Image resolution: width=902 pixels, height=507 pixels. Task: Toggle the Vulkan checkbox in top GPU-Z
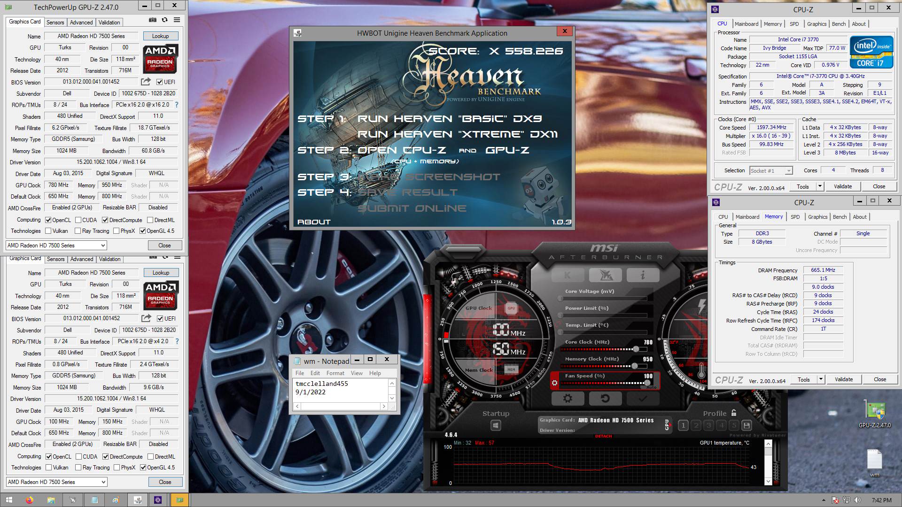point(48,231)
